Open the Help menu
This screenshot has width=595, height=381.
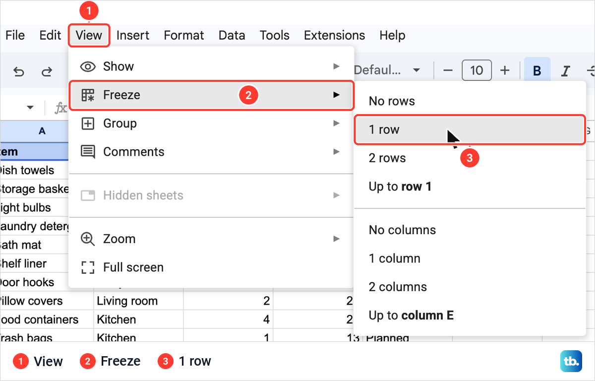pos(392,35)
